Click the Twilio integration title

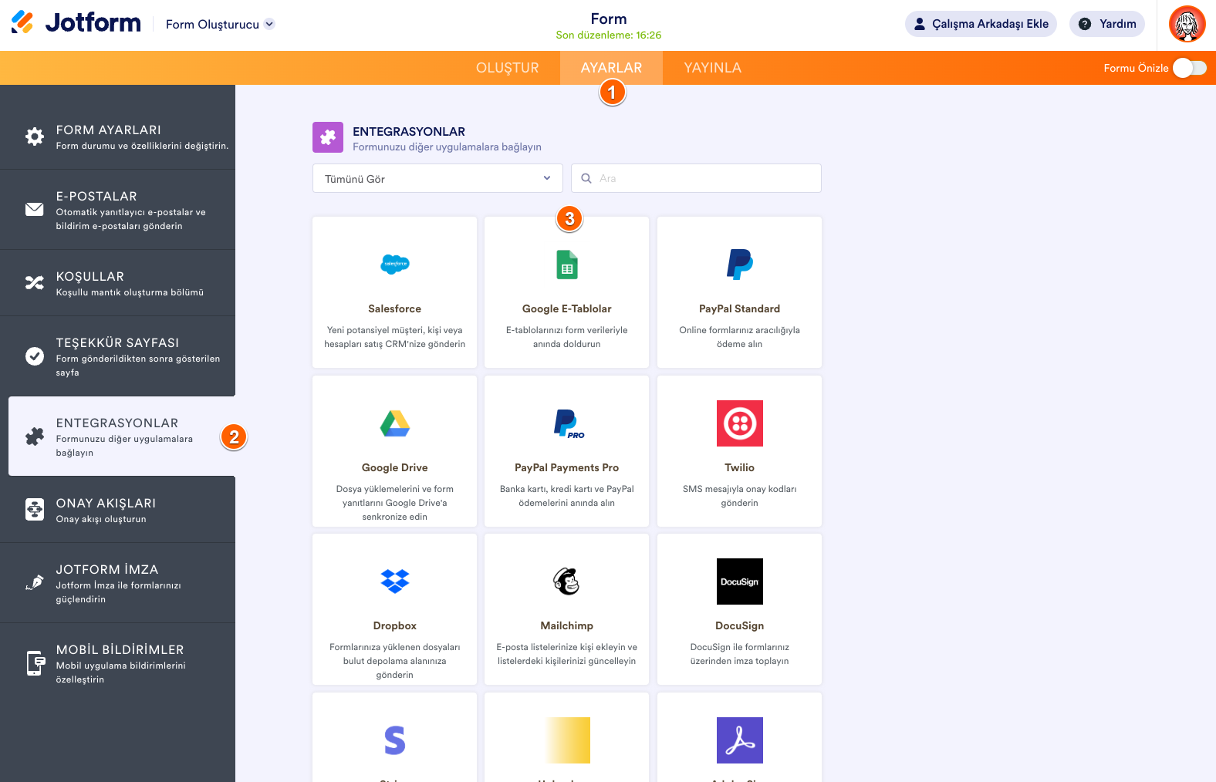pos(740,467)
